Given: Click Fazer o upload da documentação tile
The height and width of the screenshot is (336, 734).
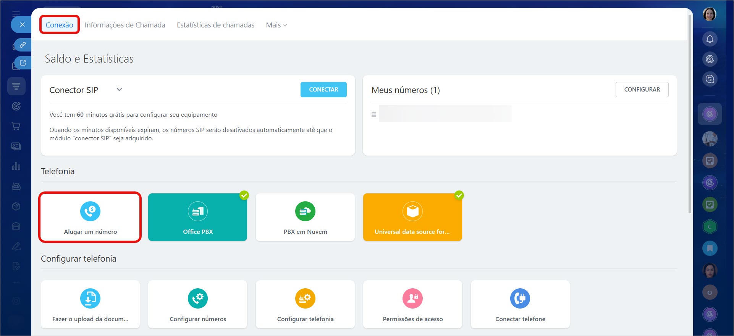Looking at the screenshot, I should pos(90,304).
